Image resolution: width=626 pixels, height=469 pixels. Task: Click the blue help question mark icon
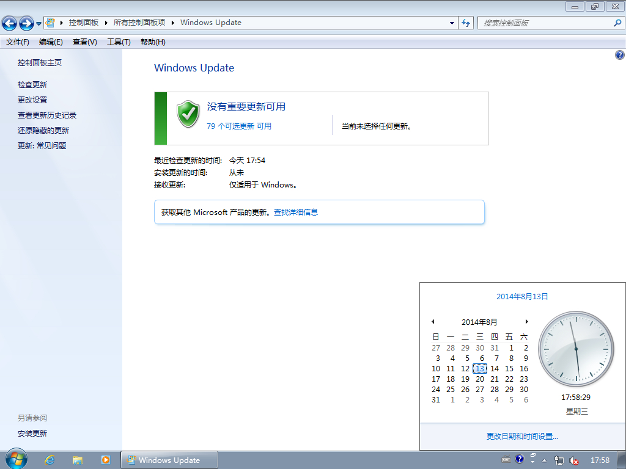pos(619,55)
